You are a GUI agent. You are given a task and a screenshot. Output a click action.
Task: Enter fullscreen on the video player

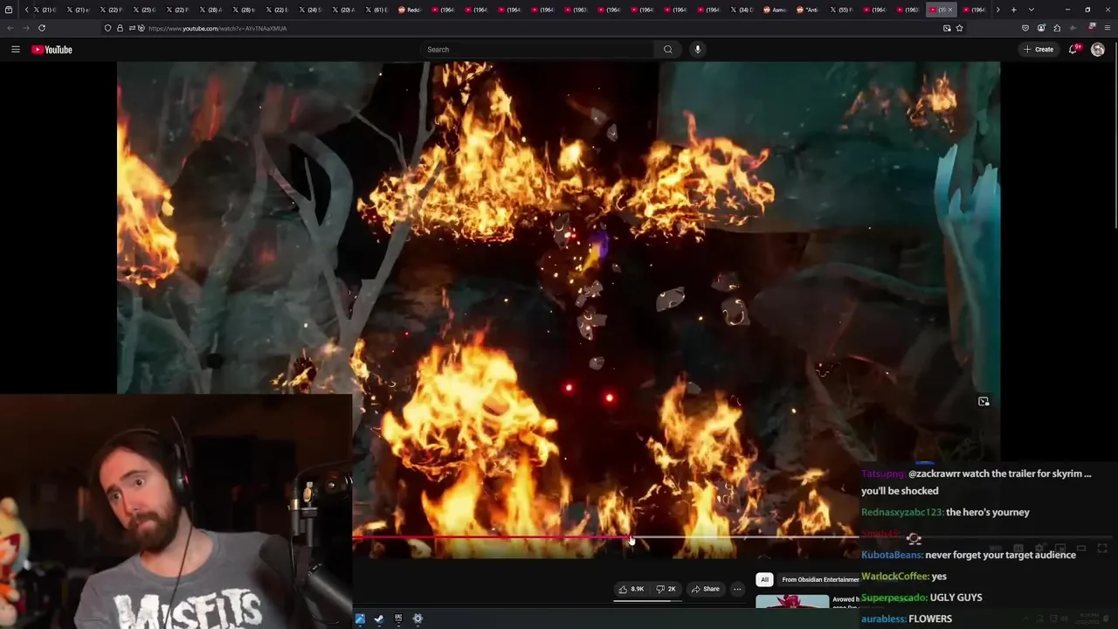click(1102, 549)
